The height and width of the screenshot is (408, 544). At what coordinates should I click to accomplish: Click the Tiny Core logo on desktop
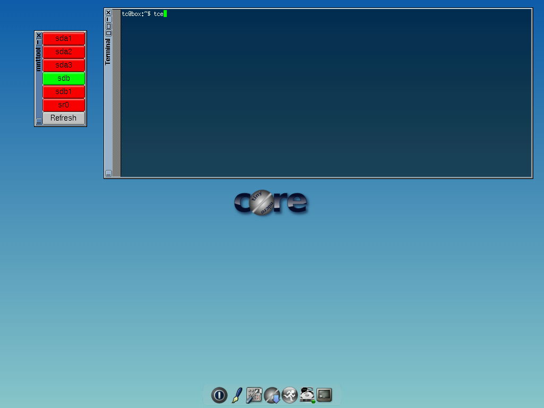click(270, 202)
